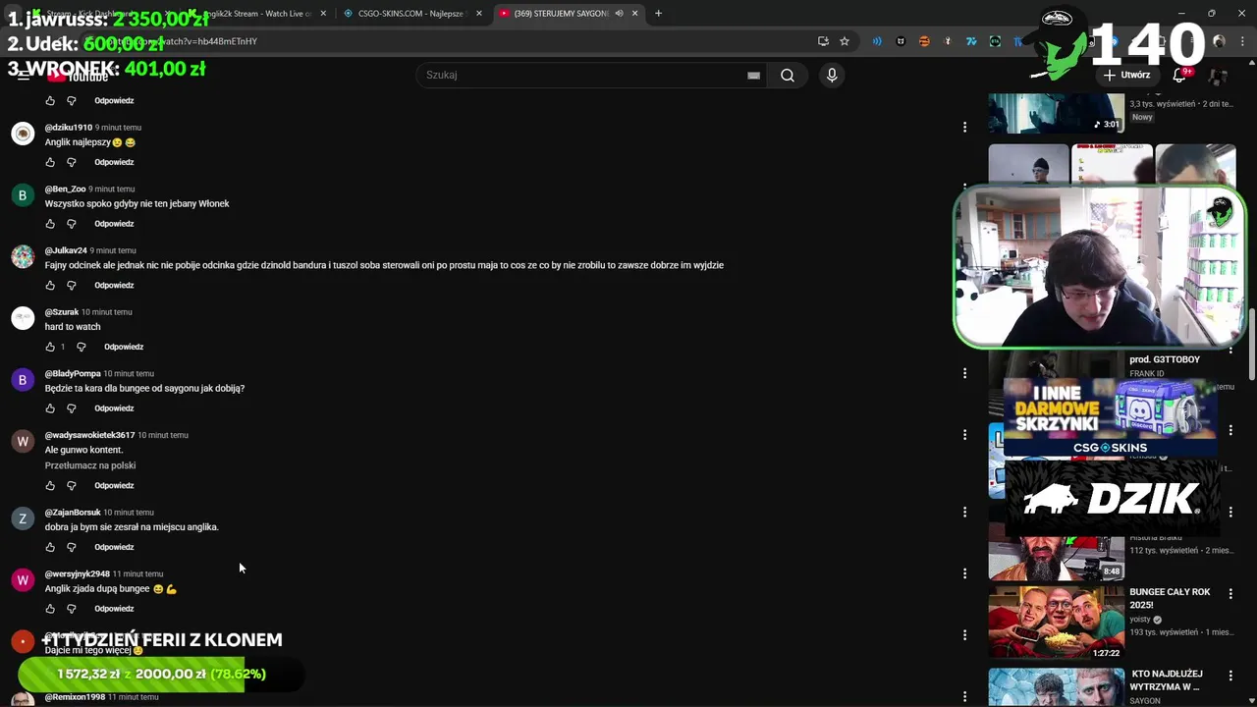Open the @Julkav24 channel name link
Viewport: 1257px width, 707px height.
click(x=66, y=250)
